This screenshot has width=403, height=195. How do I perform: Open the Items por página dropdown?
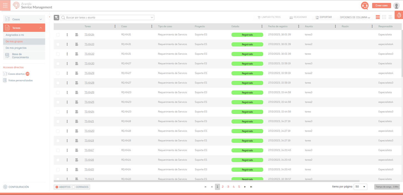[360, 187]
